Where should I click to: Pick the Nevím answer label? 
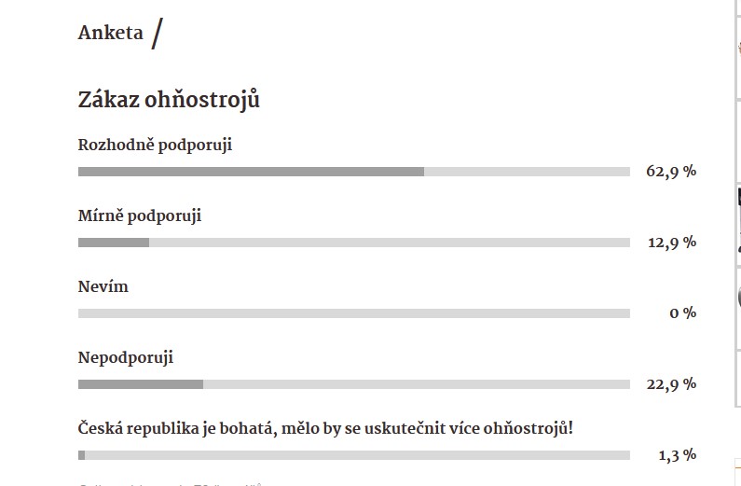[x=103, y=286]
